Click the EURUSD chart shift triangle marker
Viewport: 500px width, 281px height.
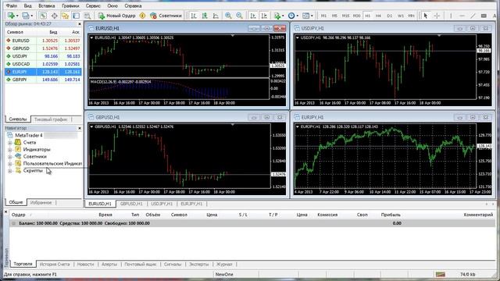point(233,36)
